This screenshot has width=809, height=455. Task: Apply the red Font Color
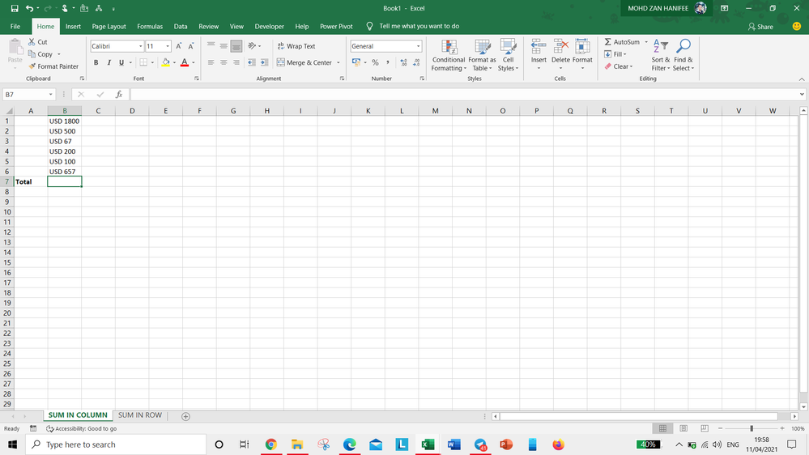pyautogui.click(x=185, y=62)
